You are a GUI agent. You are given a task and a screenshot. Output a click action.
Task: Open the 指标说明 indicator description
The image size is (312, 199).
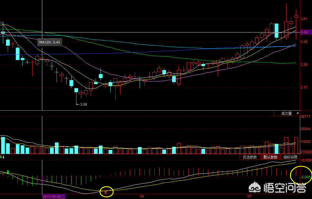pyautogui.click(x=290, y=157)
